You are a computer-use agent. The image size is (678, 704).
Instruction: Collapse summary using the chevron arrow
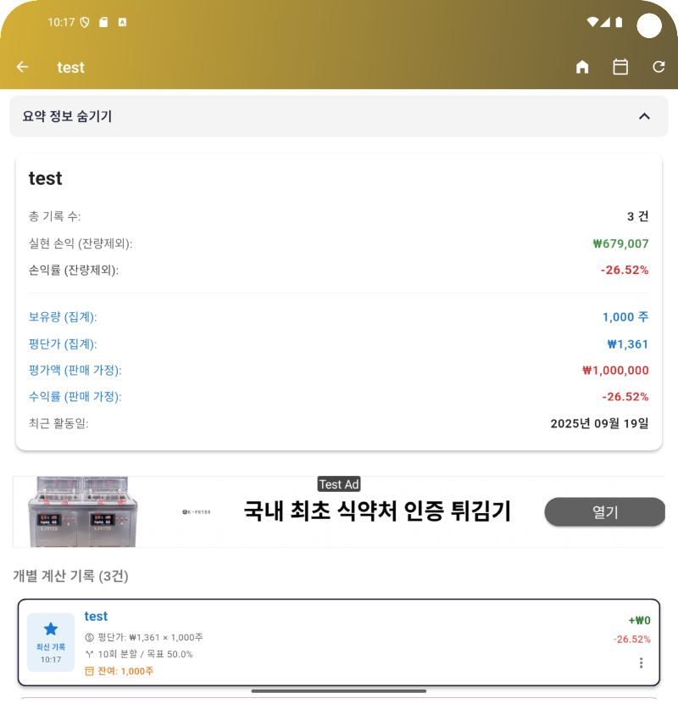tap(644, 116)
